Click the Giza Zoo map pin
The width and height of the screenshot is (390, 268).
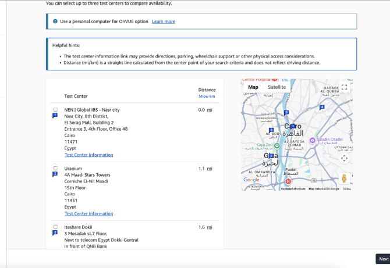277,146
